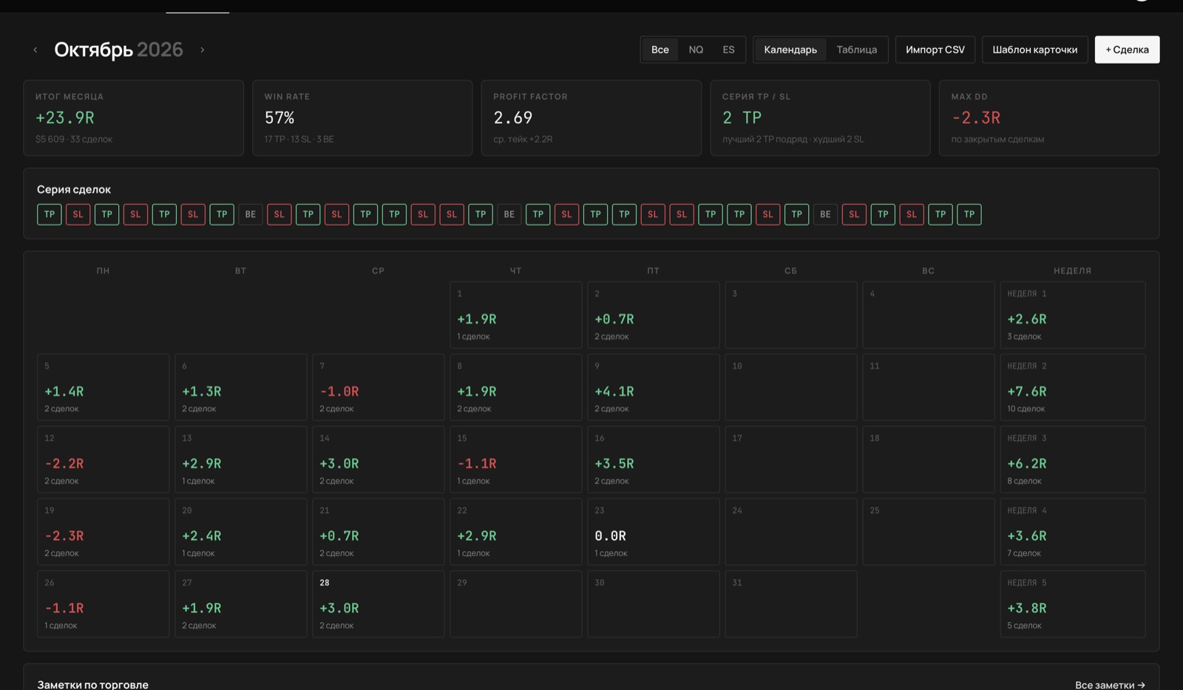Add a trade with the + Сделка button
This screenshot has width=1183, height=690.
pos(1127,50)
